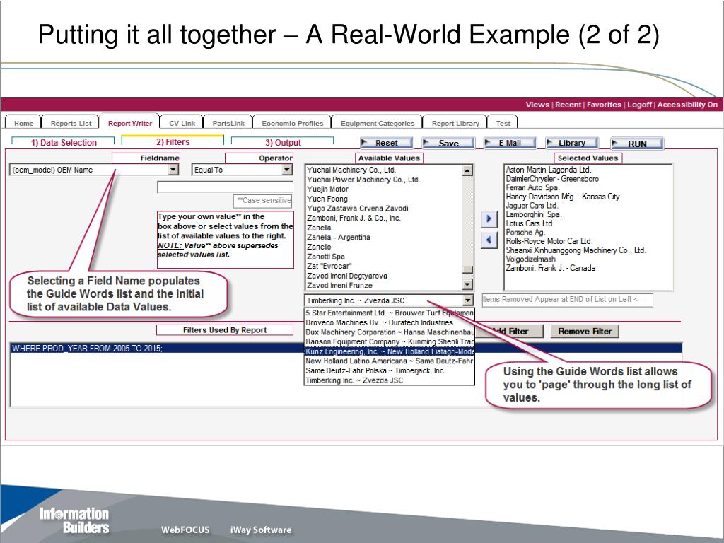Image resolution: width=724 pixels, height=543 pixels.
Task: Select Ferrari Auto Spa. in Selected Values
Action: (532, 187)
